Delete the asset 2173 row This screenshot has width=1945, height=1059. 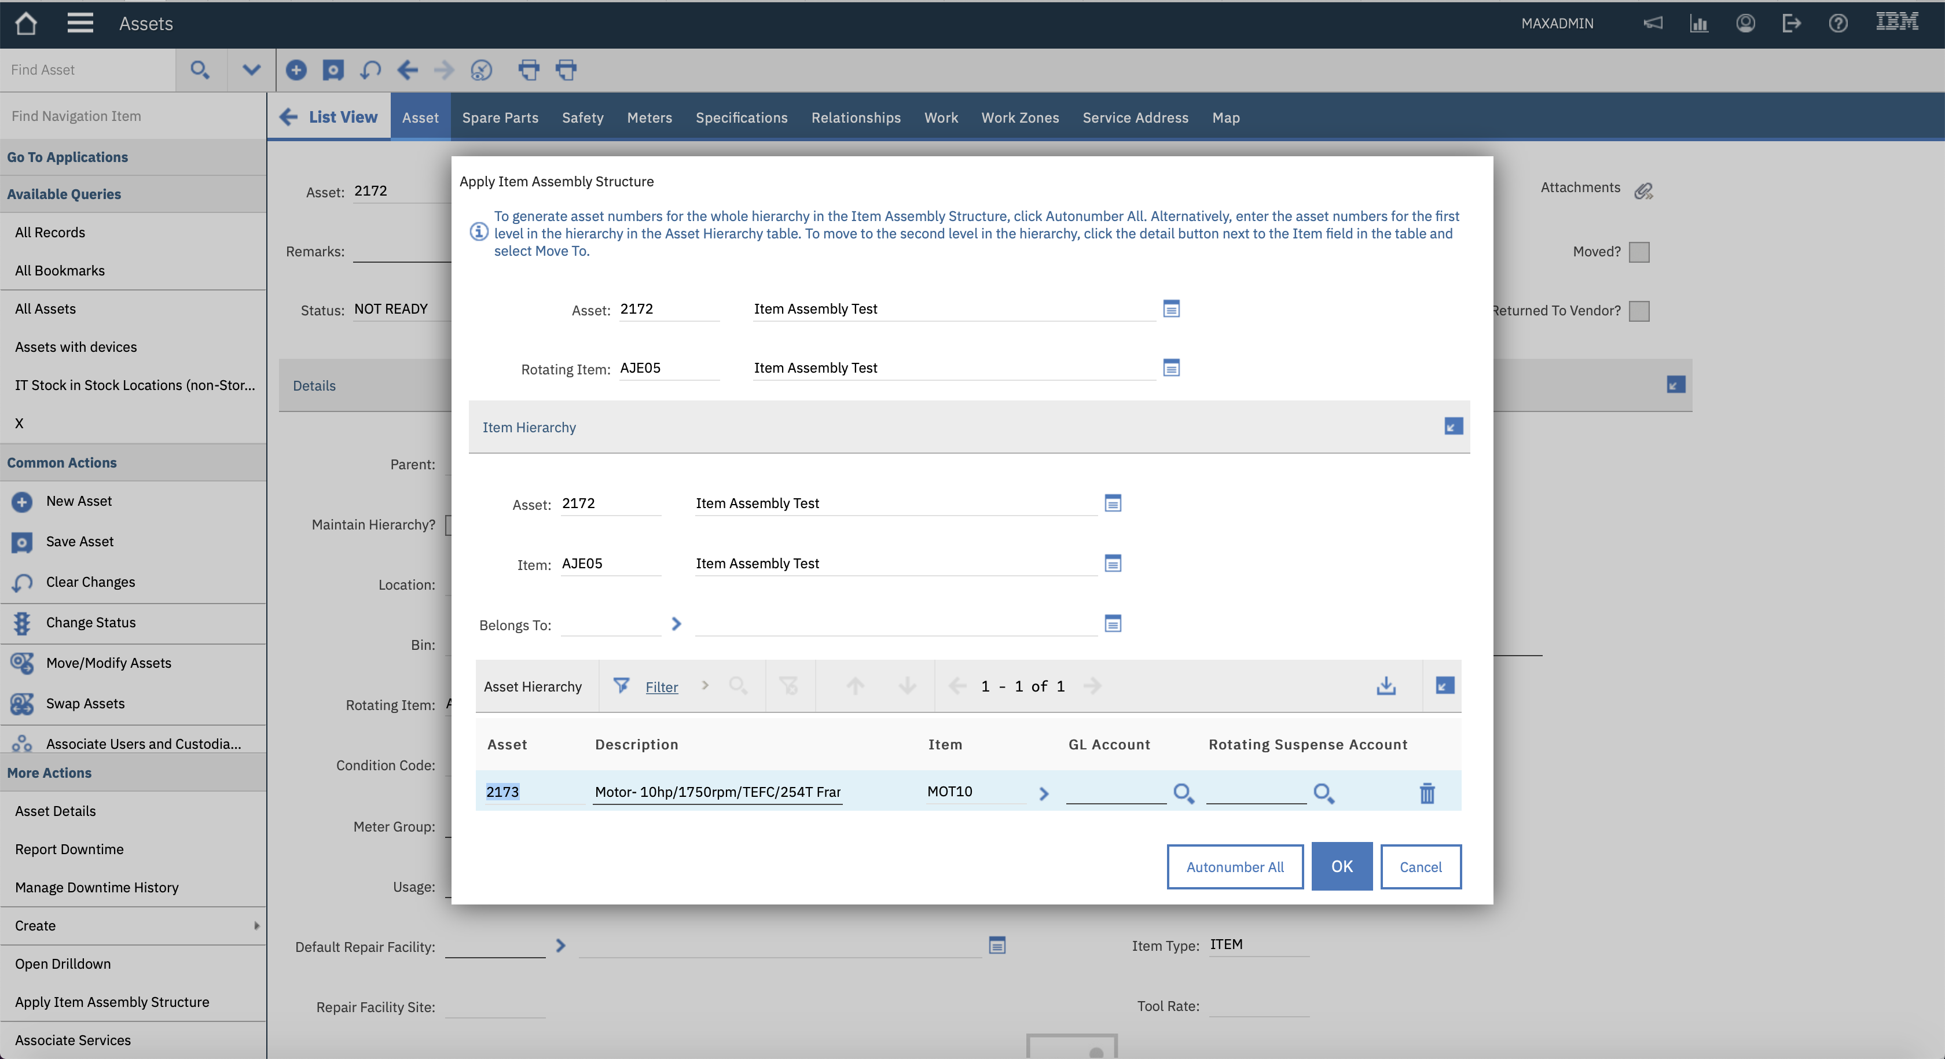(x=1426, y=793)
